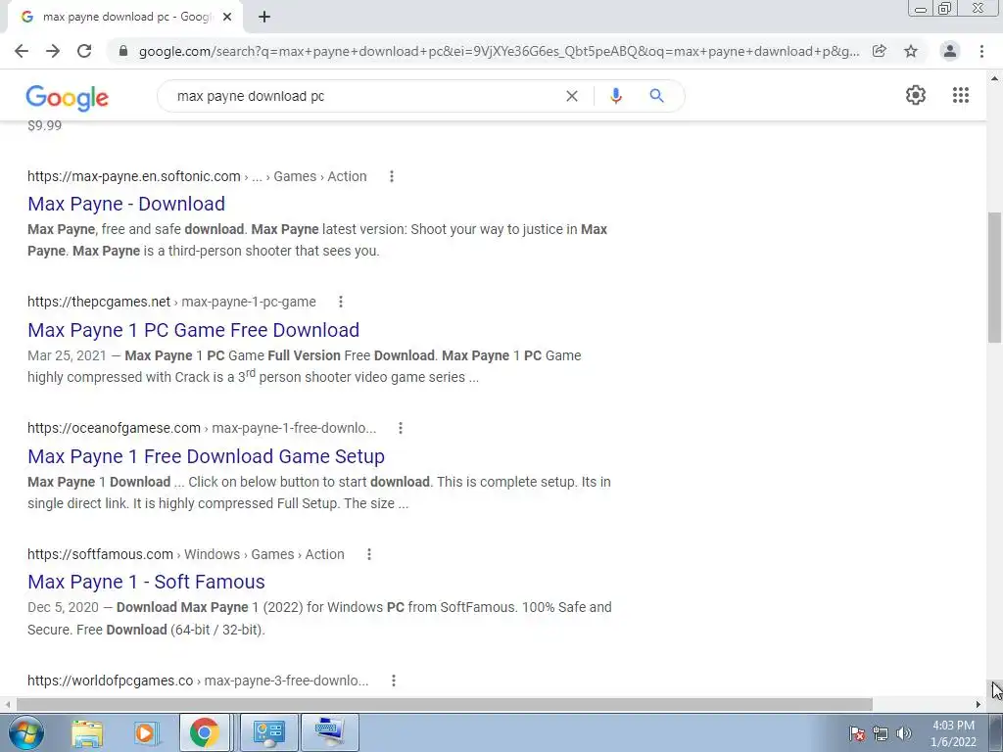Image resolution: width=1003 pixels, height=752 pixels.
Task: Open Chrome's three-dot menu
Action: 981,51
